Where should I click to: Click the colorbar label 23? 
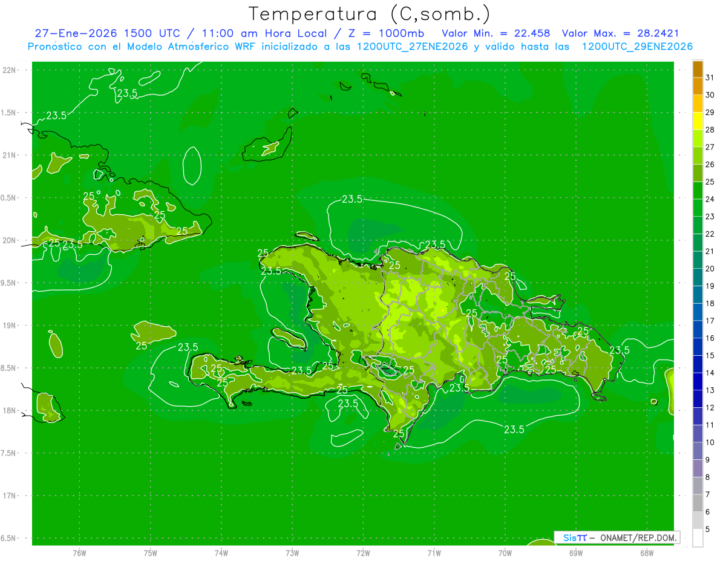coord(710,217)
